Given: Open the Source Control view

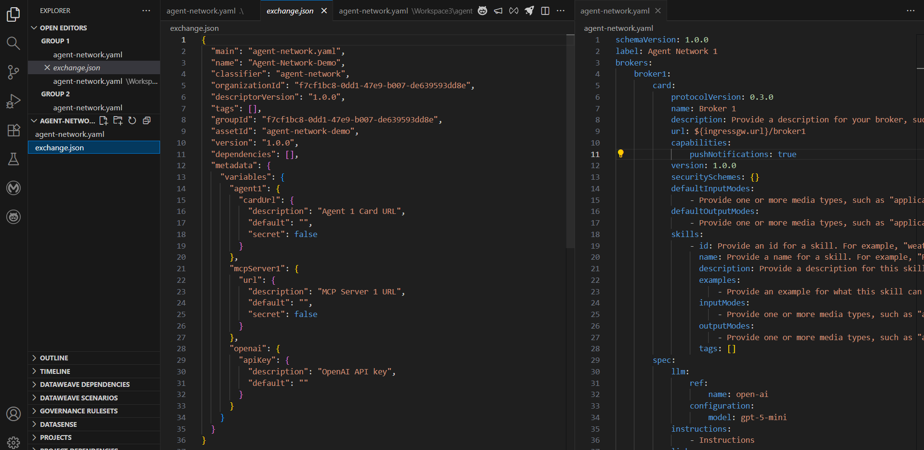Looking at the screenshot, I should click(x=13, y=72).
